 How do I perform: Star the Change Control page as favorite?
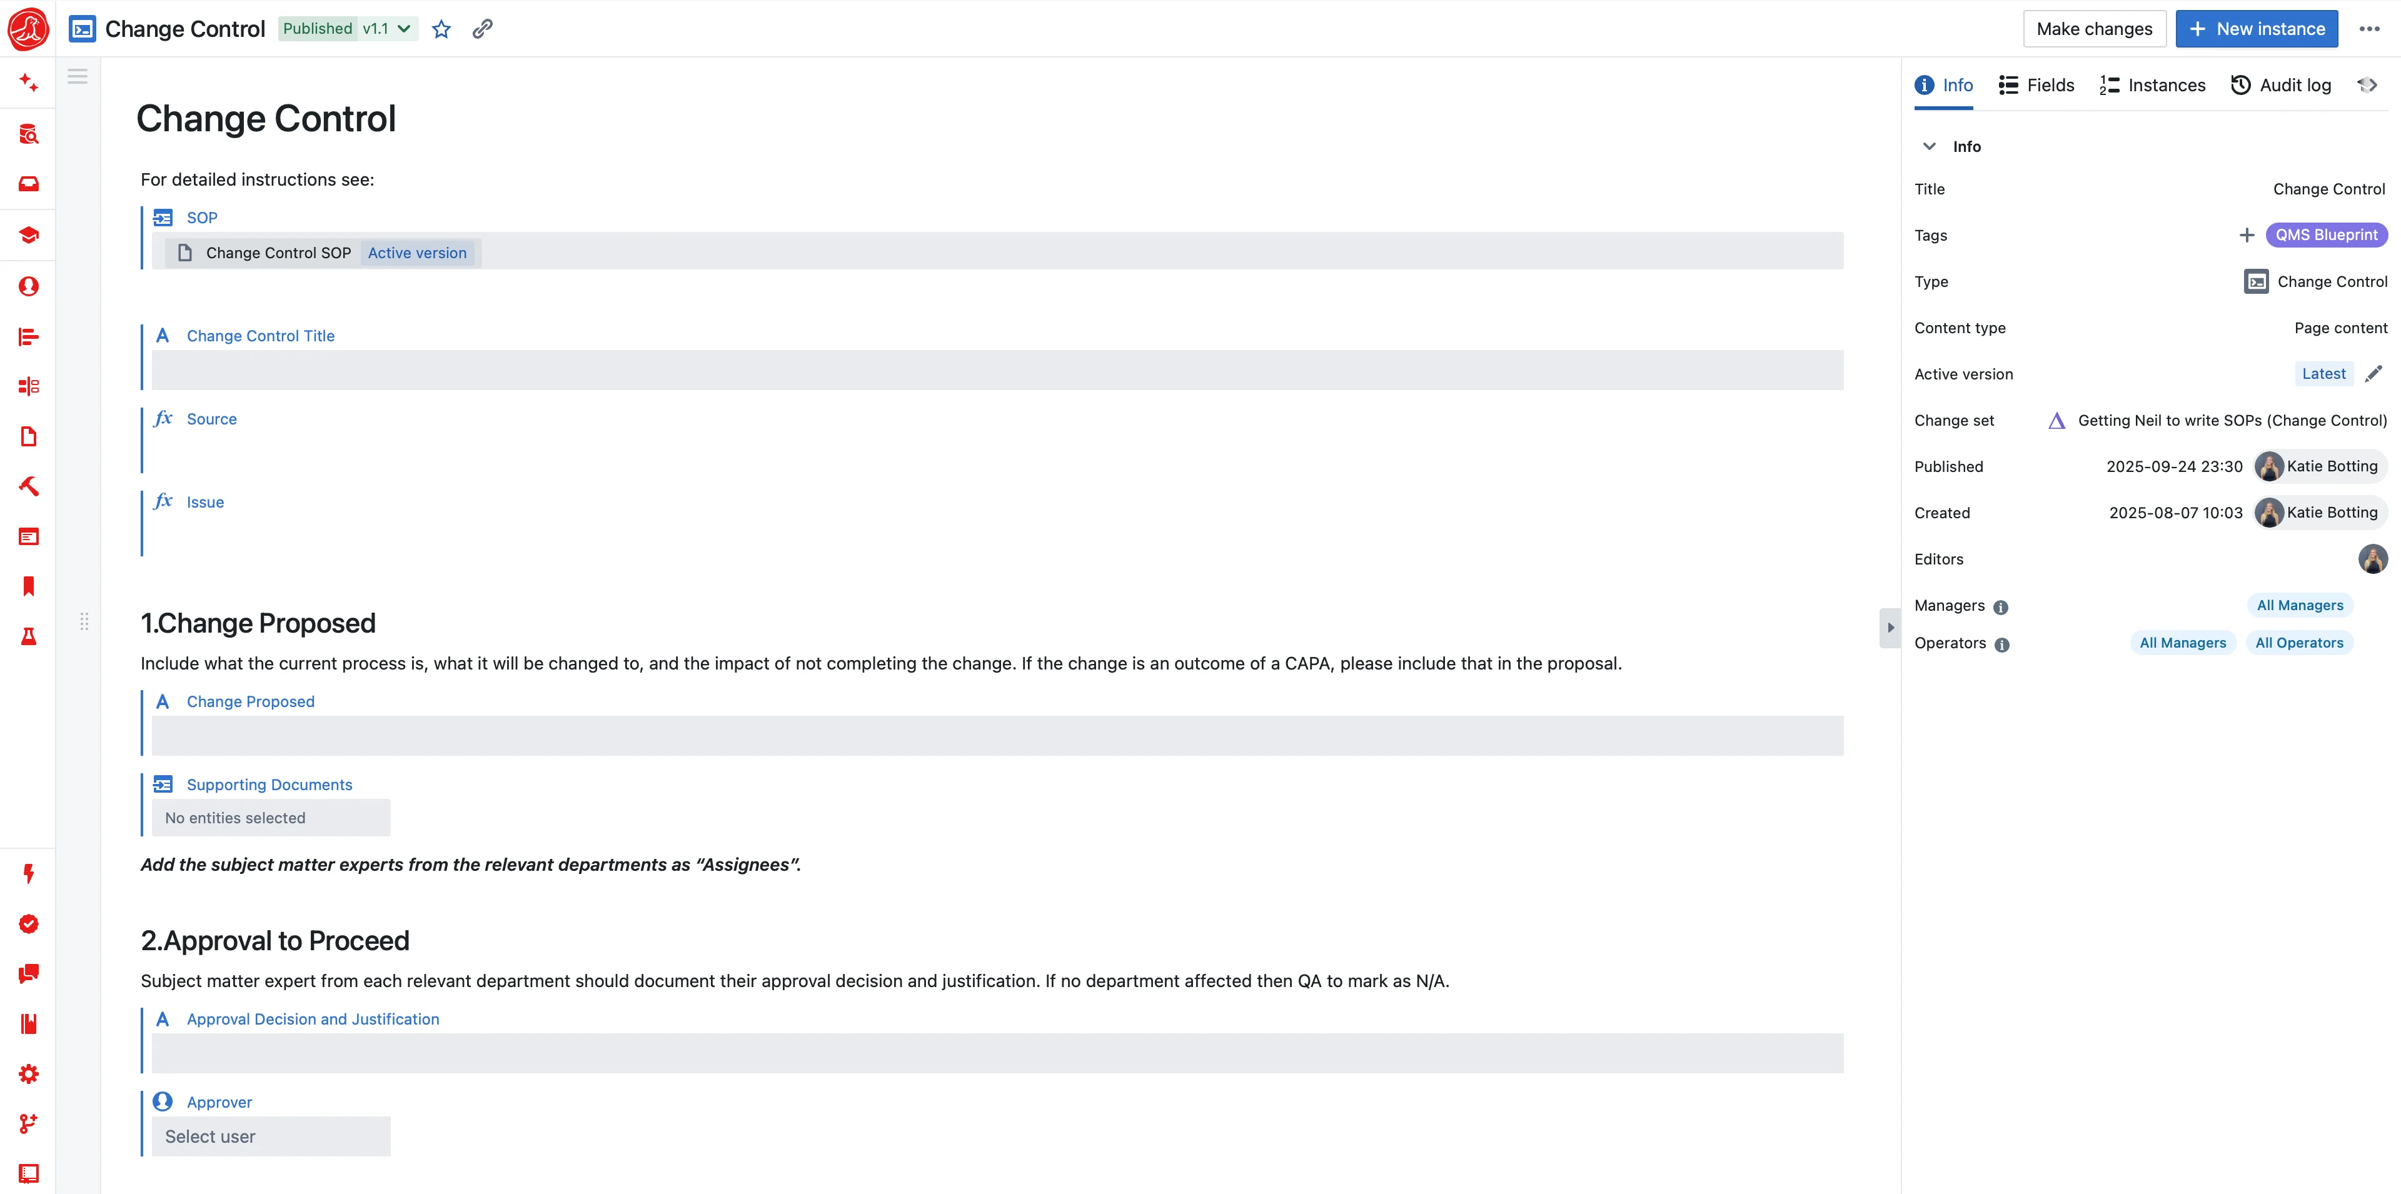tap(442, 29)
